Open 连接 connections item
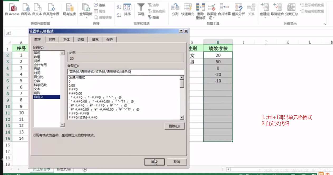 click(100, 5)
